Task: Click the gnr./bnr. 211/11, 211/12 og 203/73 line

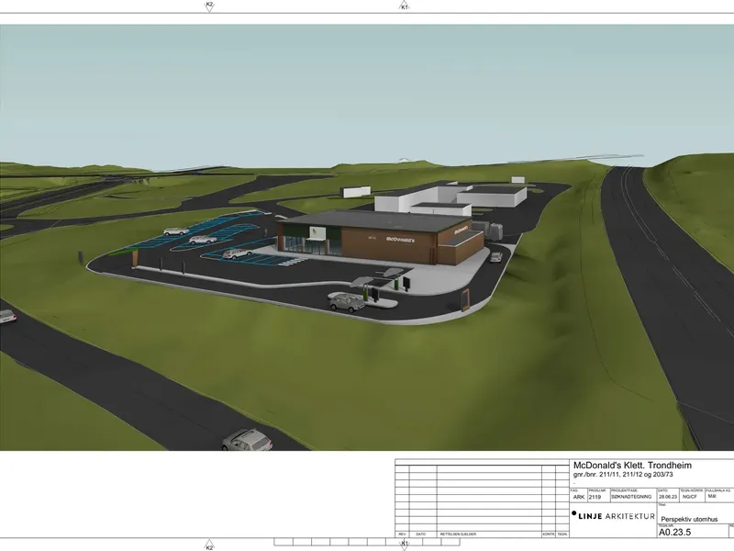Action: point(623,475)
